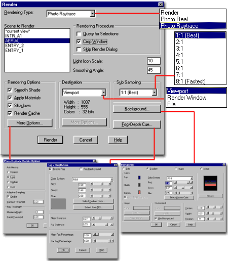Toggle the Render Cache checkbox
The image size is (228, 261).
point(10,113)
